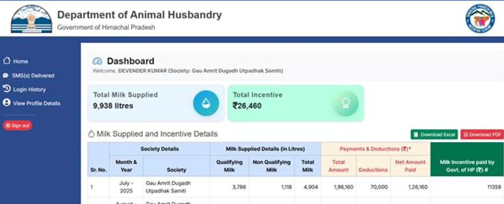Select the Login History clock icon
The image size is (504, 204).
[x=7, y=89]
